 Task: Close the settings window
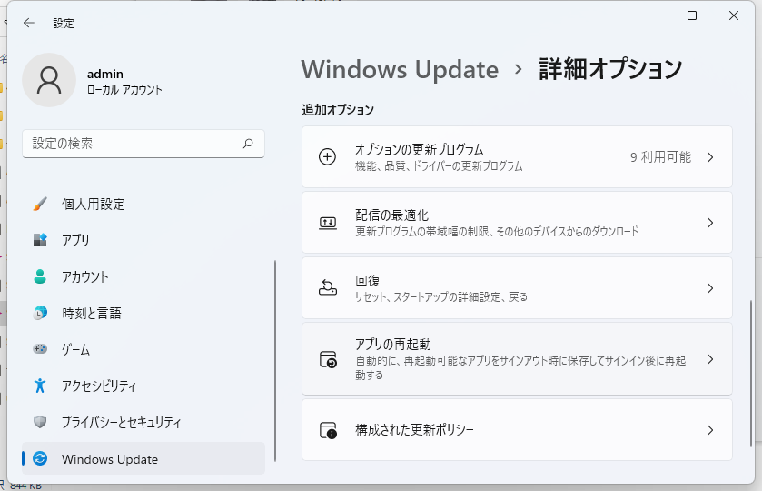point(734,15)
